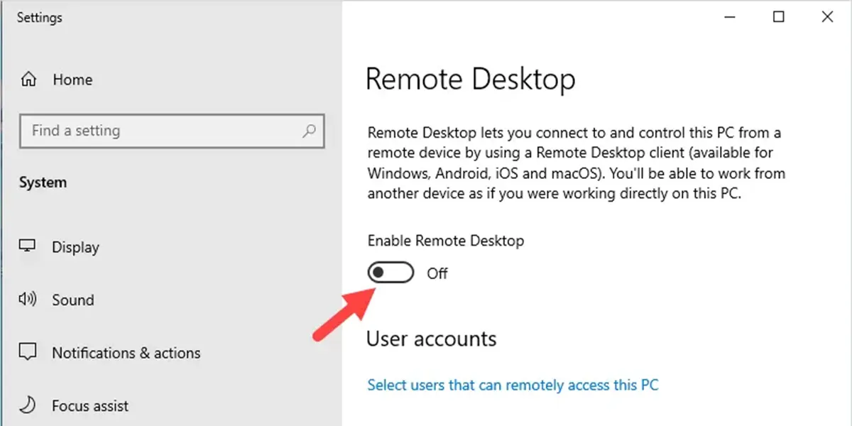Open Select users that can remotely access link
The image size is (852, 426).
tap(513, 385)
